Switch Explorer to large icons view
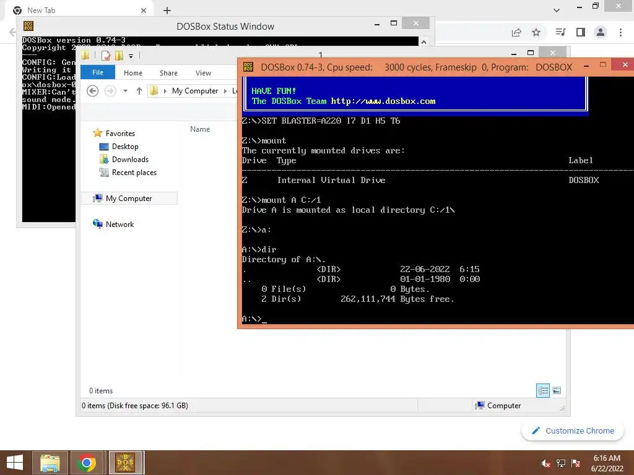Image resolution: width=634 pixels, height=475 pixels. 557,391
